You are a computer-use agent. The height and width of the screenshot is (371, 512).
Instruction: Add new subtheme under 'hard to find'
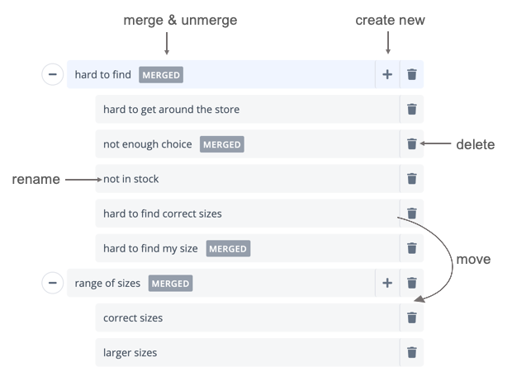(387, 75)
